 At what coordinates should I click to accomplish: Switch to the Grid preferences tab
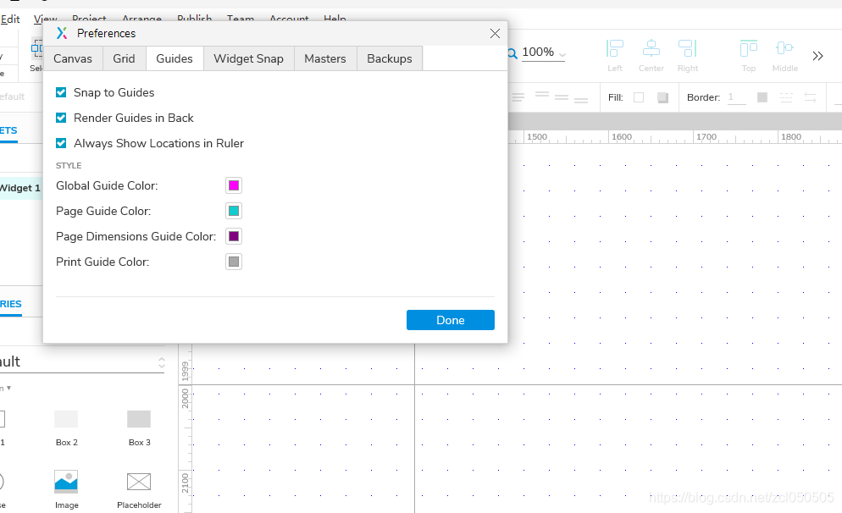point(124,58)
